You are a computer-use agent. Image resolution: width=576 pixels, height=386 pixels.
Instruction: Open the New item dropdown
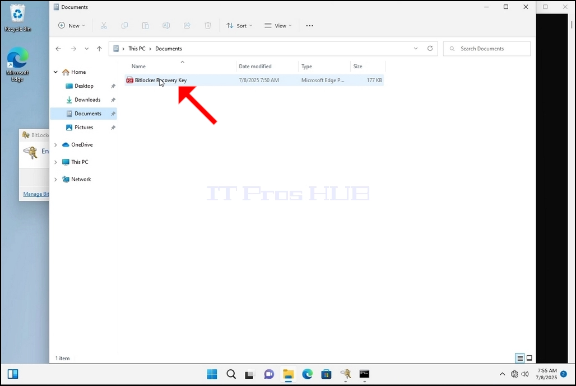tap(72, 26)
